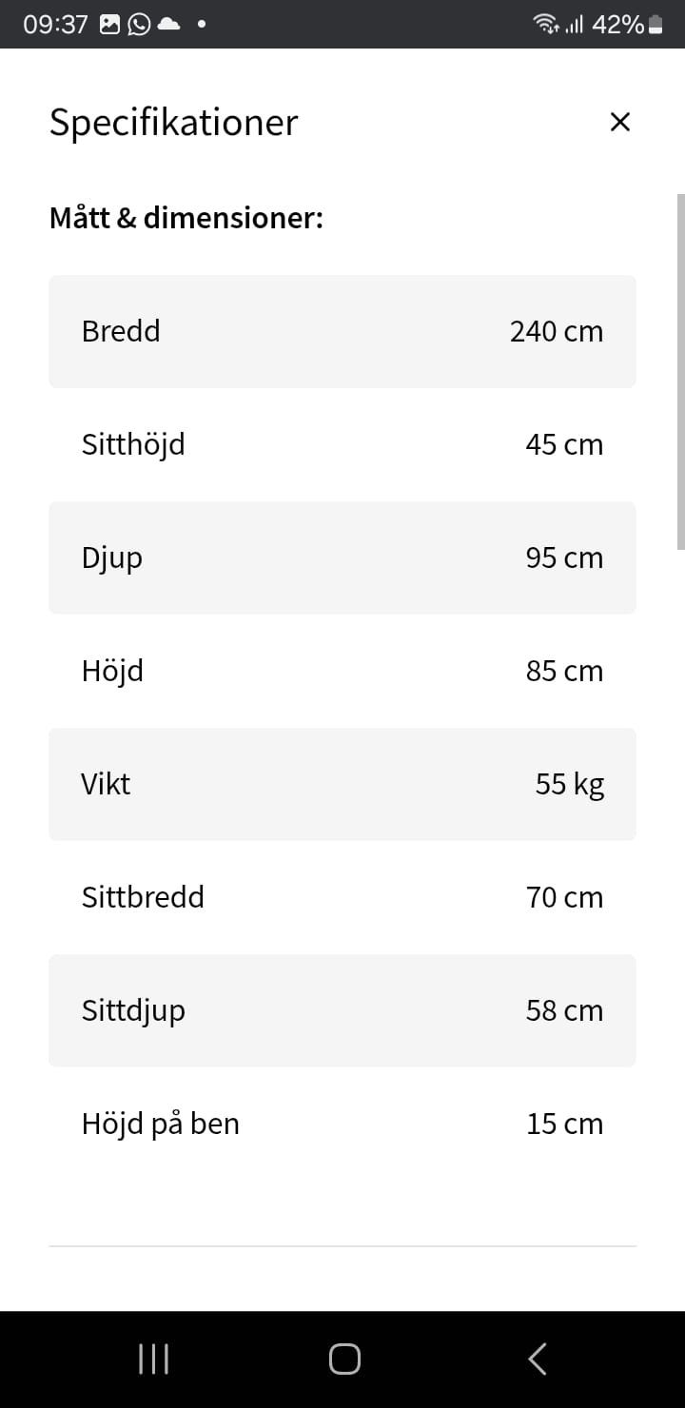Tap the gallery notification icon
This screenshot has width=685, height=1408.
click(x=110, y=25)
